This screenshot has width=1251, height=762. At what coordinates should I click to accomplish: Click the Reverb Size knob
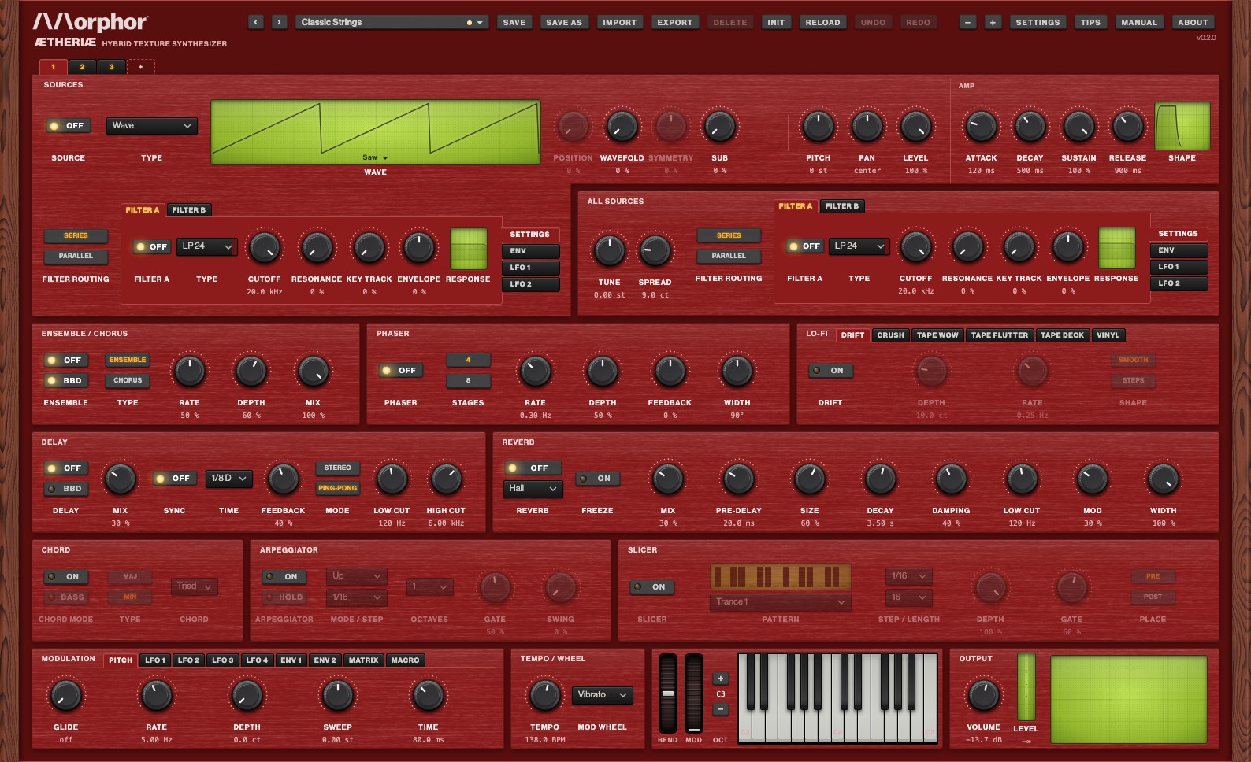(x=809, y=479)
